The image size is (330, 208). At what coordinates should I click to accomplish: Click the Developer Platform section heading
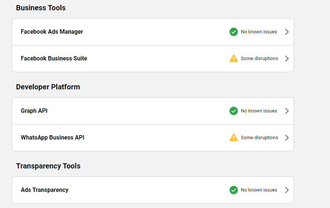pyautogui.click(x=48, y=87)
